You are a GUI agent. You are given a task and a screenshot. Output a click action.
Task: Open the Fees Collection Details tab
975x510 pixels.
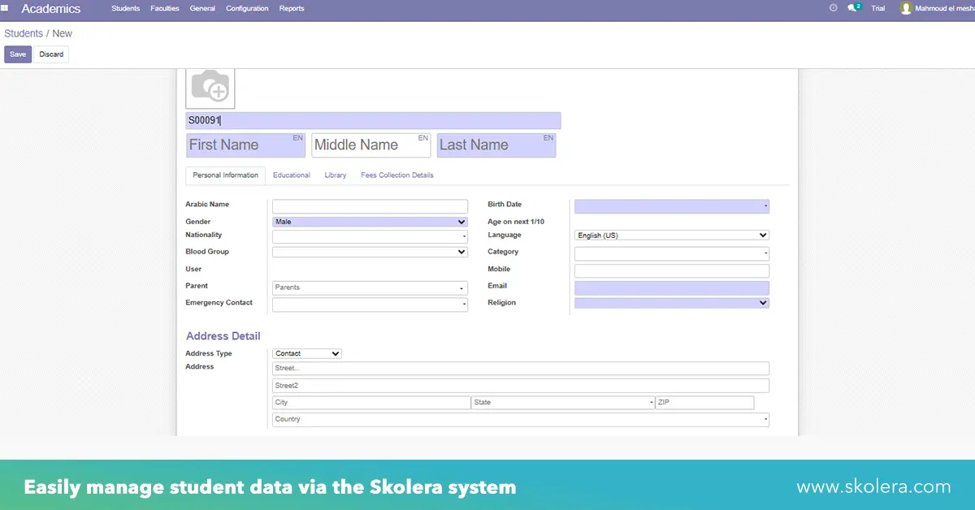pos(396,175)
